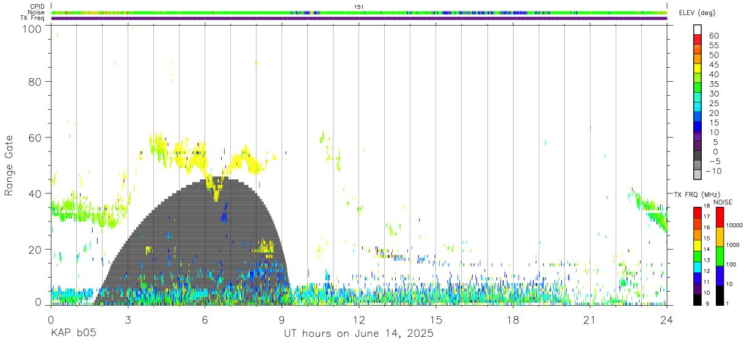Click the "35" label on the ELEV colorbar
The height and width of the screenshot is (346, 750).
[x=713, y=84]
